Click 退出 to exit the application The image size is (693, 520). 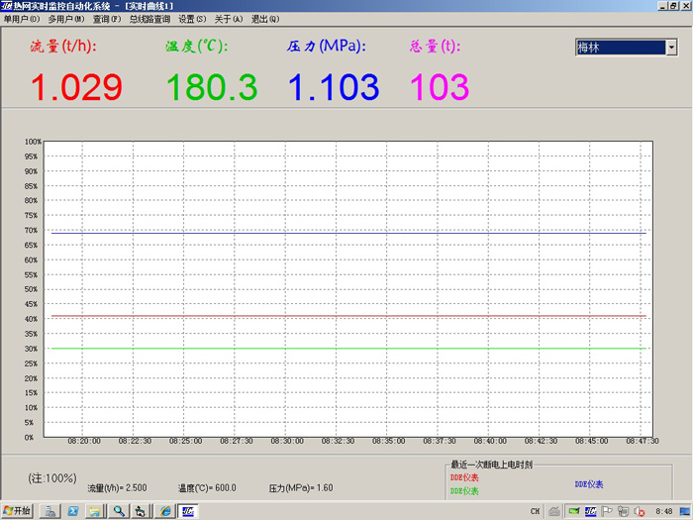click(265, 19)
